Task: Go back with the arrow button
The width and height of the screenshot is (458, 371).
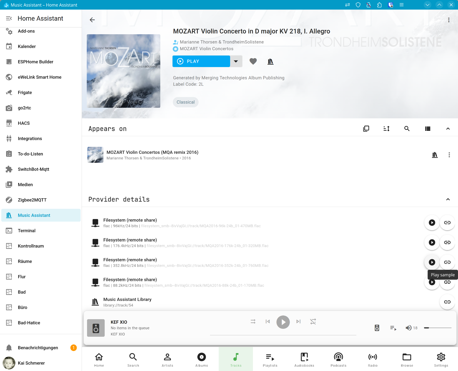Action: 92,20
